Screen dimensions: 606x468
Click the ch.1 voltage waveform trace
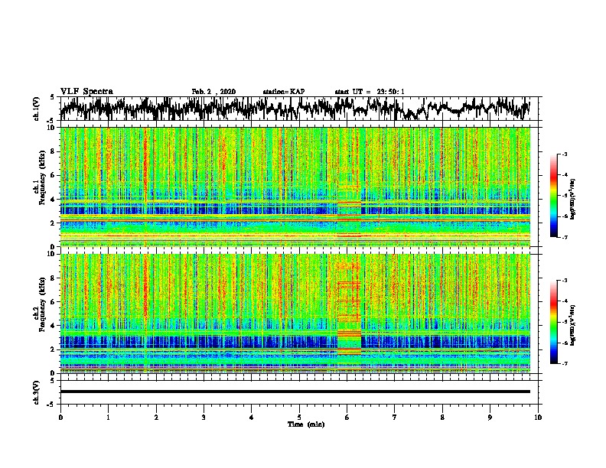pos(295,109)
